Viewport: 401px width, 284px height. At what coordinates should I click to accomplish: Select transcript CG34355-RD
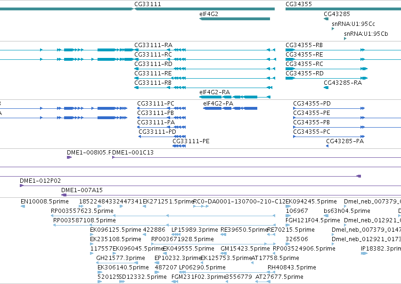327,78
